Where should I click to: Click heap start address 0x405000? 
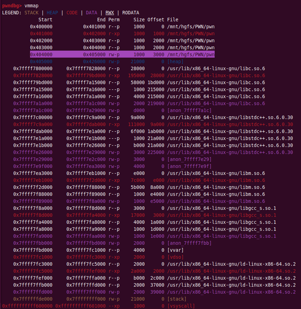coord(41,61)
